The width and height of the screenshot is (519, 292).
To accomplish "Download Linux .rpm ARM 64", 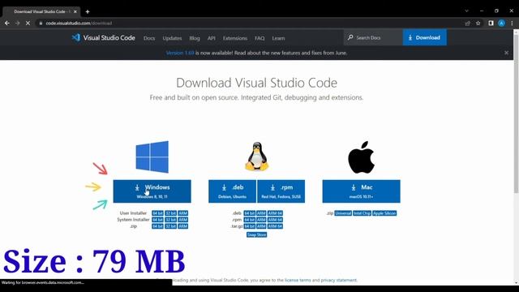I will tap(275, 220).
